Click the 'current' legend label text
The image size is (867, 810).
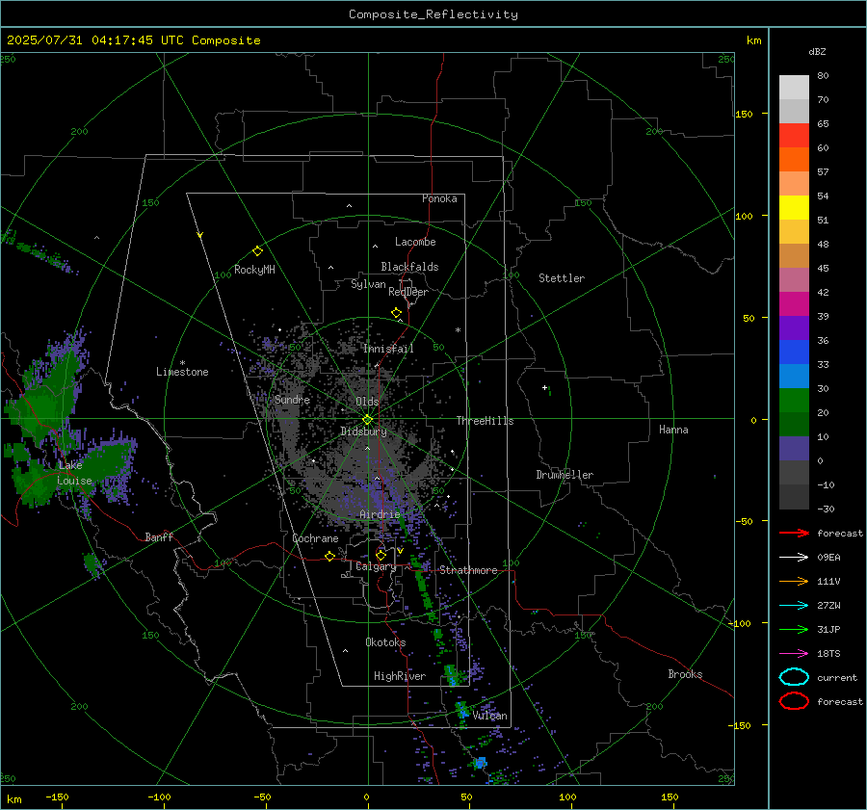coord(837,677)
